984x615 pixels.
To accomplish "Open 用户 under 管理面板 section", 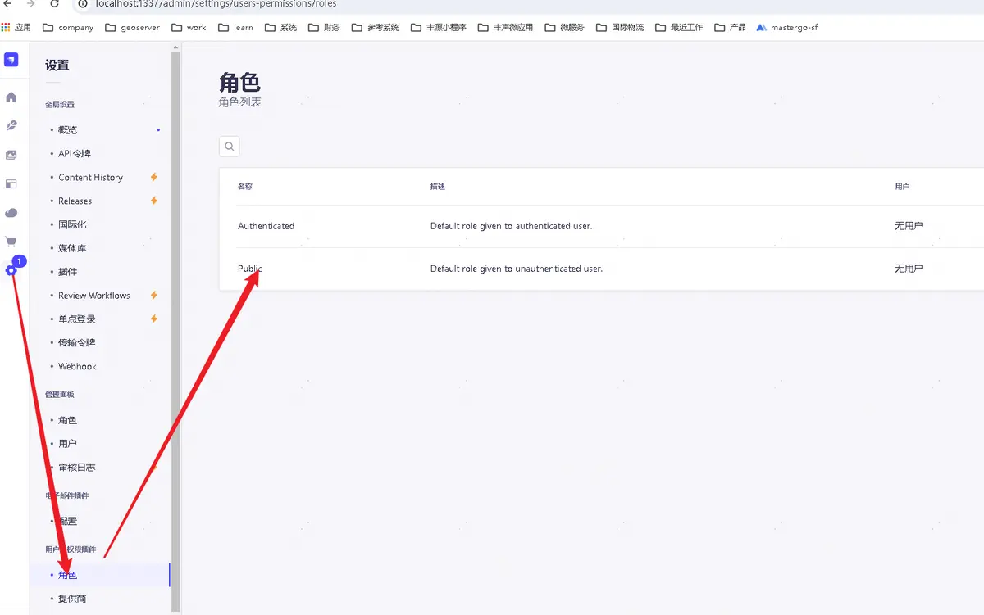I will tap(67, 444).
